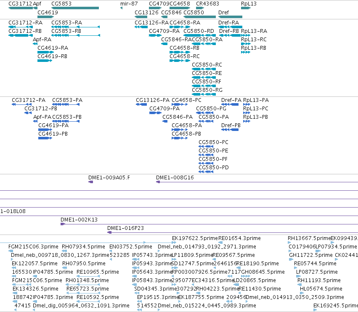Click the DME1-008G16 BAC label
Screen dimensions: 358x312
[x=175, y=178]
